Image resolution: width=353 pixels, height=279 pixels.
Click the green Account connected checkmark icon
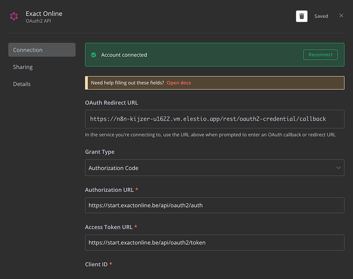point(94,55)
